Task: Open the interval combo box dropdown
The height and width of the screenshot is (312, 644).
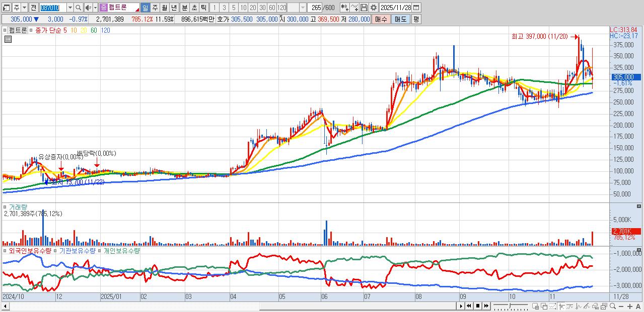Action: [303, 8]
